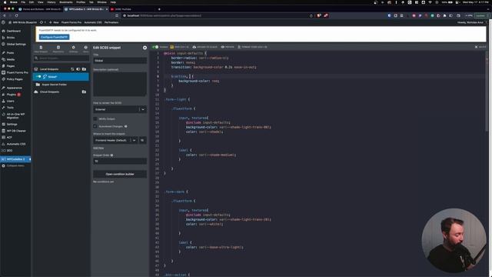Click the browser reload icon
Image resolution: width=492 pixels, height=277 pixels.
tap(16, 15)
